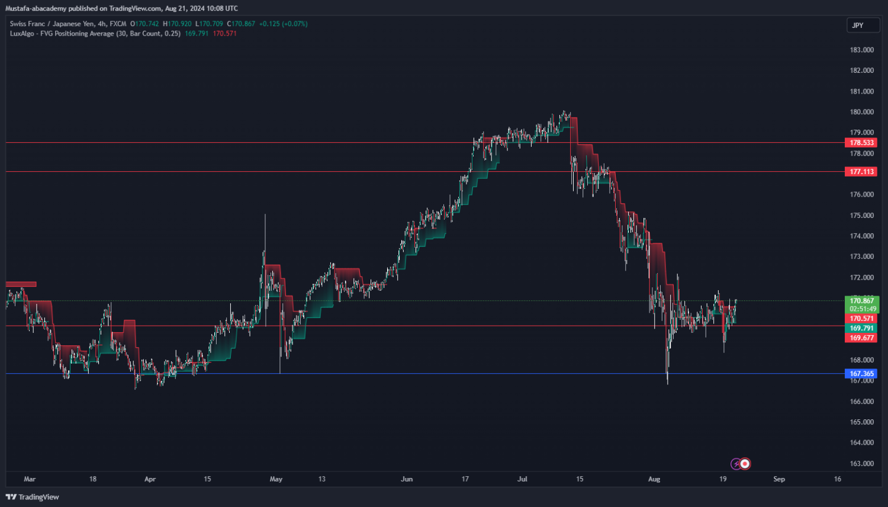Image resolution: width=888 pixels, height=507 pixels.
Task: Click the teal 169.791 price scale label
Action: click(x=861, y=328)
